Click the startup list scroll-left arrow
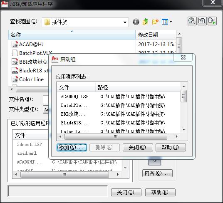This screenshot has width=223, height=203. (x=60, y=136)
